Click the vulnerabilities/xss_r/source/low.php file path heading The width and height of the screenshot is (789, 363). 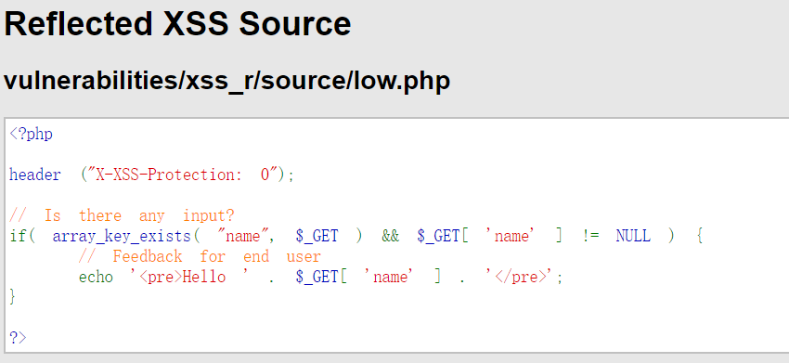(x=226, y=81)
